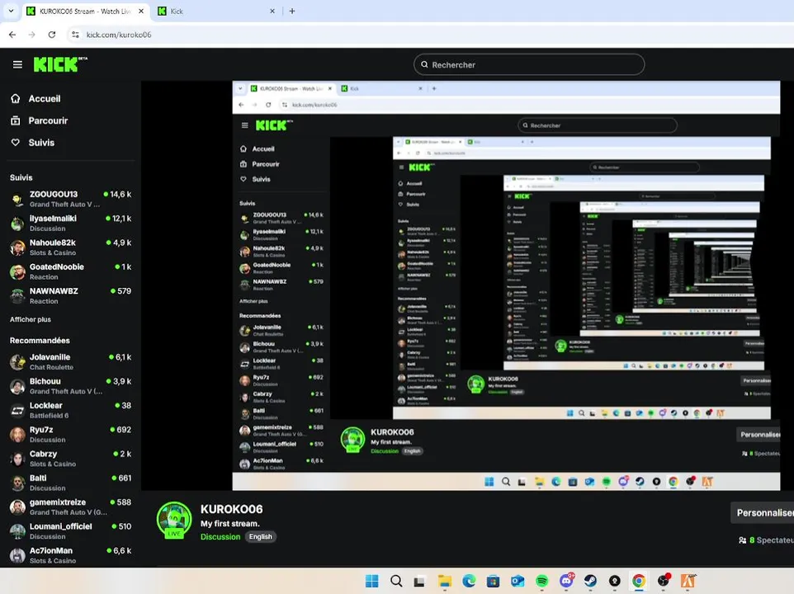The width and height of the screenshot is (794, 594).
Task: Open Microsoft Store from taskbar
Action: (x=493, y=582)
